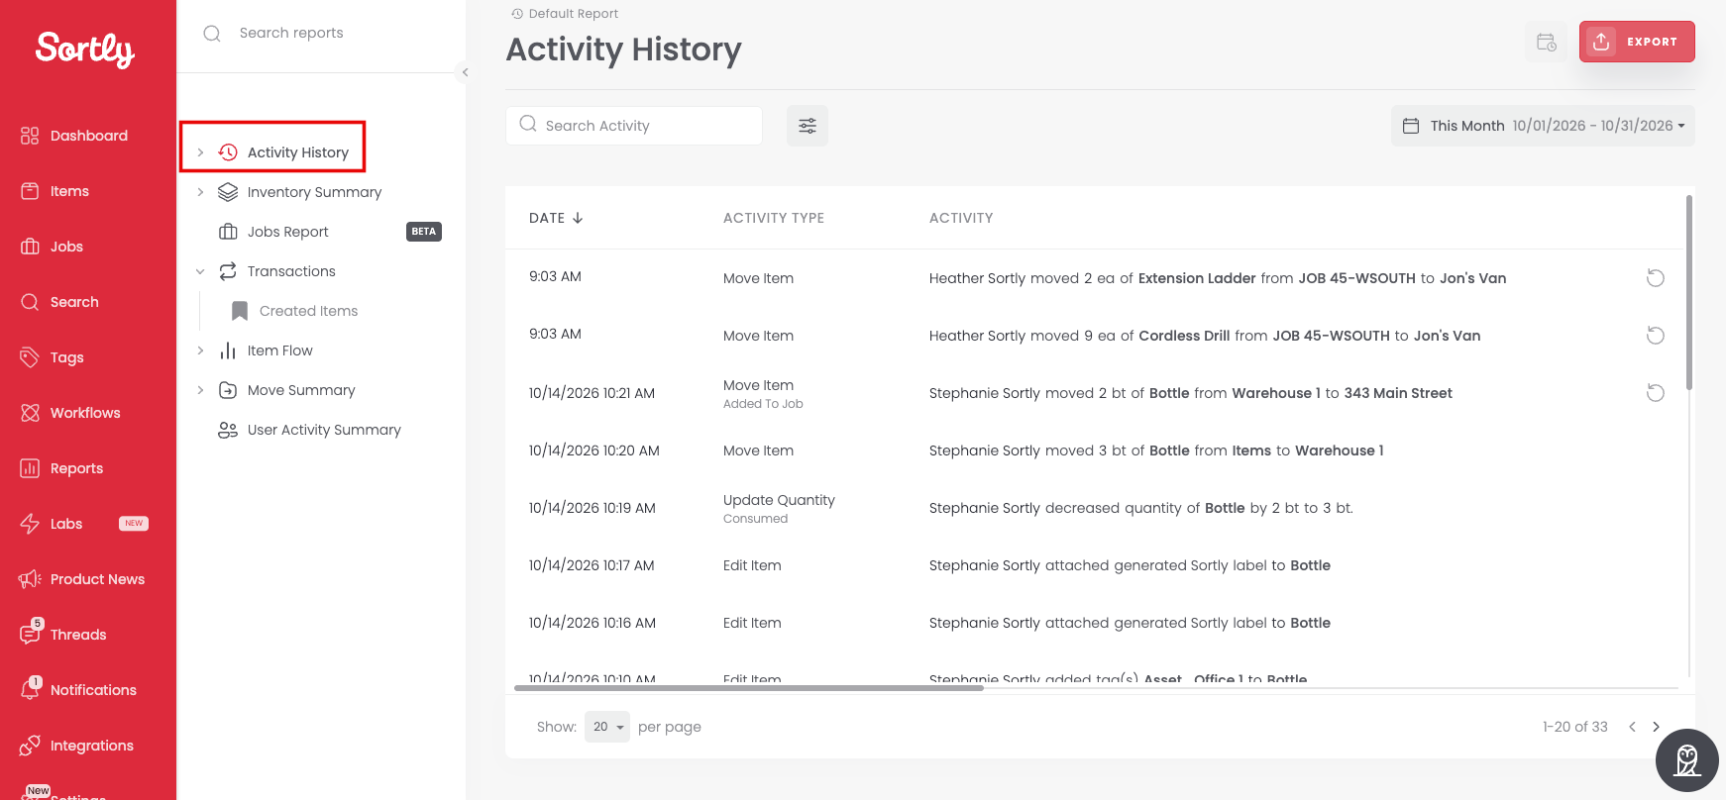Viewport: 1726px width, 800px height.
Task: Click the horizontal table scrollbar
Action: tap(748, 688)
